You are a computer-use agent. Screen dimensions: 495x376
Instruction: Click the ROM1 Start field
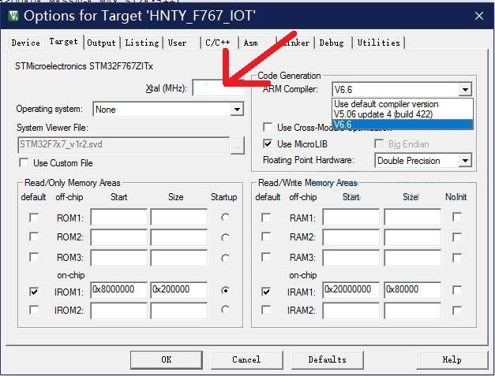(118, 217)
